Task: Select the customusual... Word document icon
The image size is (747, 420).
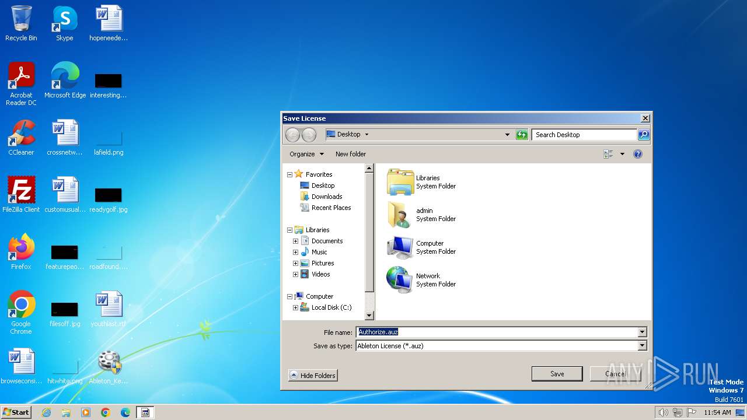Action: (65, 195)
